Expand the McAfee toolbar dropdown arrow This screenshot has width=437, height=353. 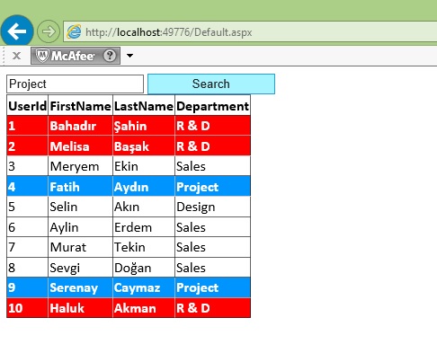(129, 56)
